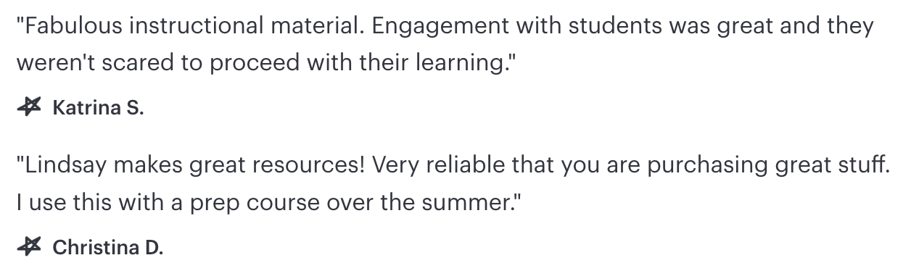Select the "Fabulous instructional material" sentence

[193, 27]
